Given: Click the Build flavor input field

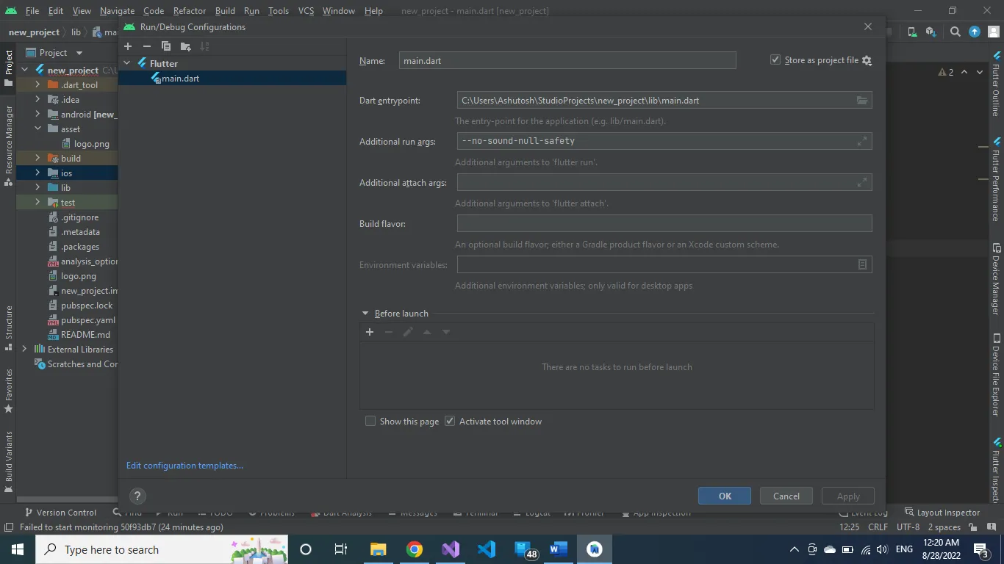Looking at the screenshot, I should pyautogui.click(x=664, y=223).
